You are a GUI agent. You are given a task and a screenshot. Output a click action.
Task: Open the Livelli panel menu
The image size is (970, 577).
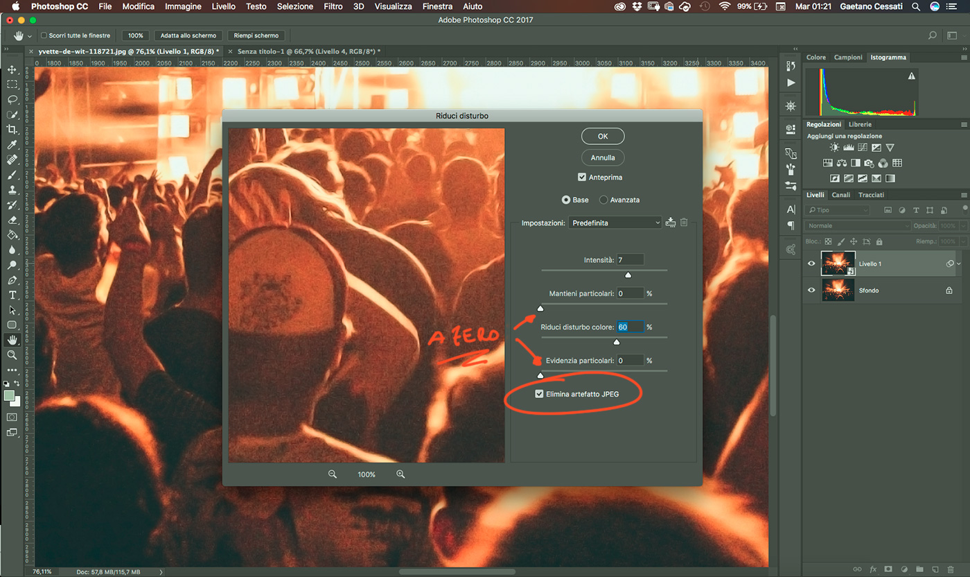[964, 195]
